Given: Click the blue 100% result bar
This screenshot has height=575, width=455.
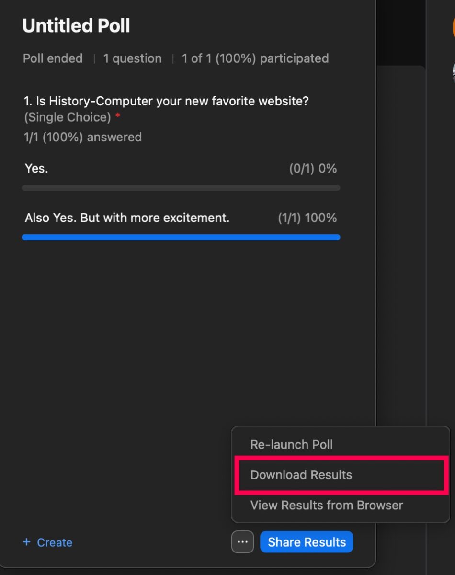Looking at the screenshot, I should click(x=181, y=237).
